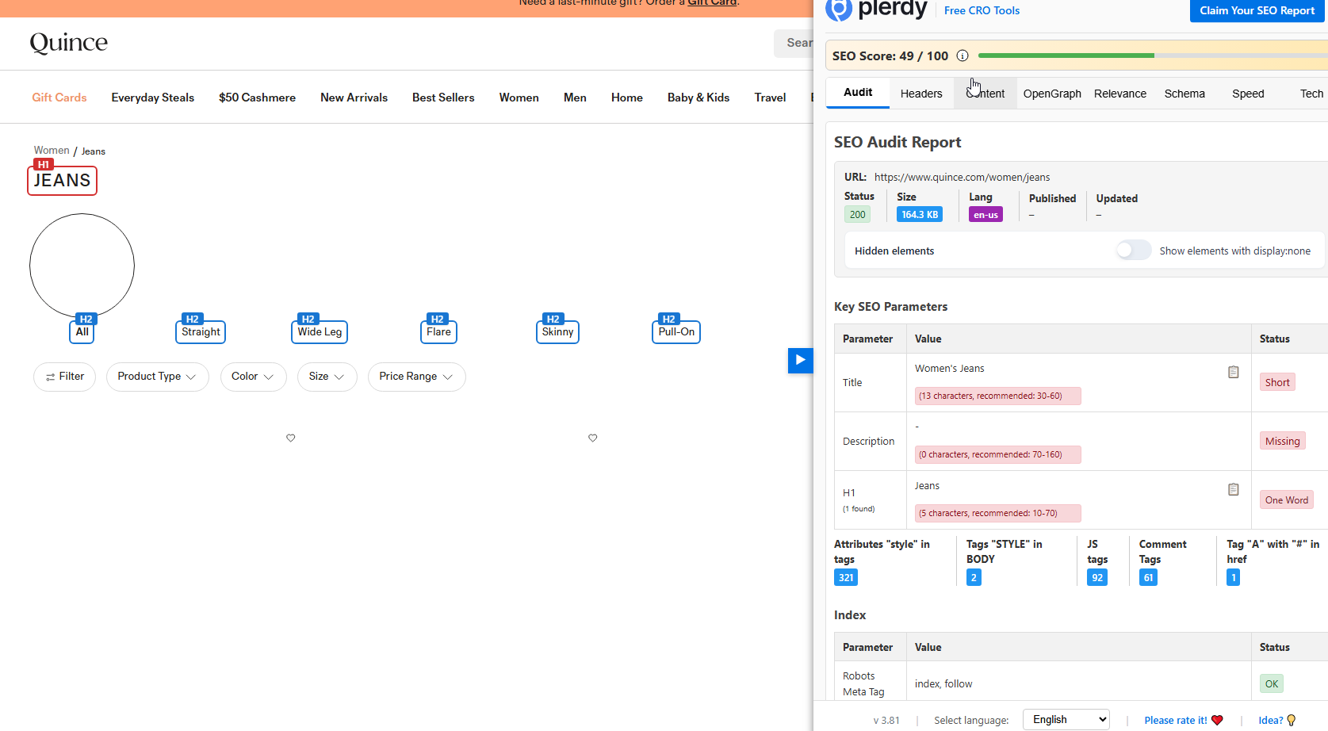
Task: Click the Missing description status badge
Action: [x=1282, y=441]
